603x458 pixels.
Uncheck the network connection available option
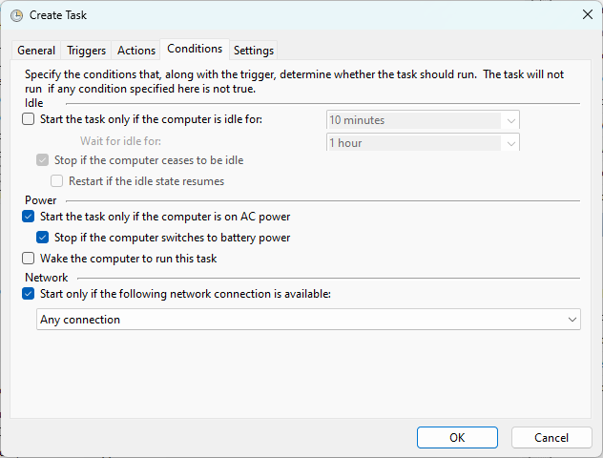28,294
